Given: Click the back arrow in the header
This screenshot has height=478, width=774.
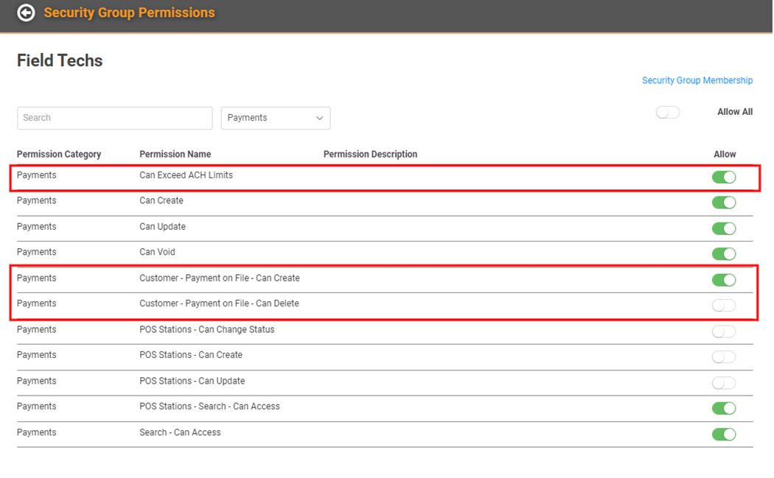Looking at the screenshot, I should tap(26, 13).
